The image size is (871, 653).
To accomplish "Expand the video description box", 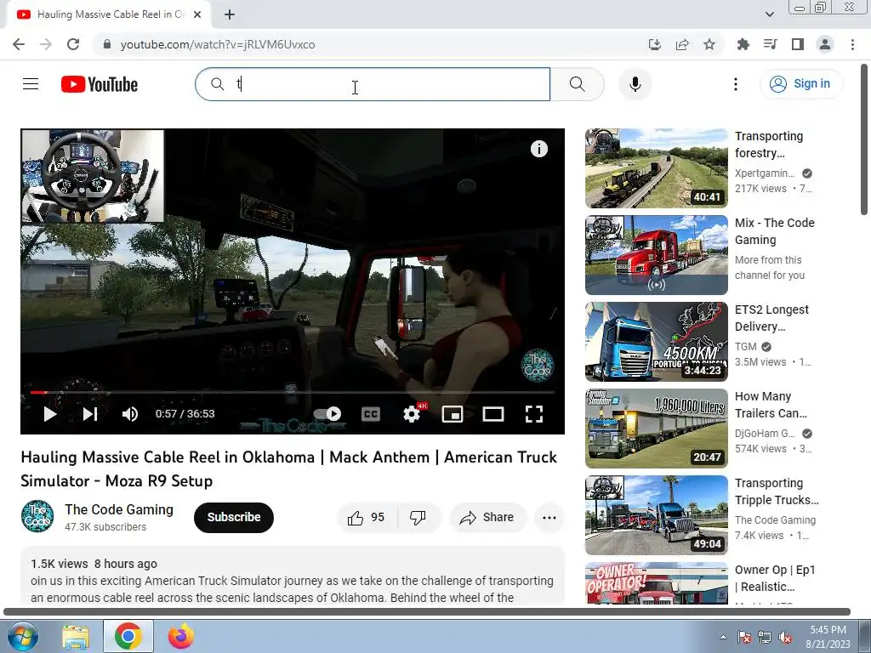I will click(293, 576).
